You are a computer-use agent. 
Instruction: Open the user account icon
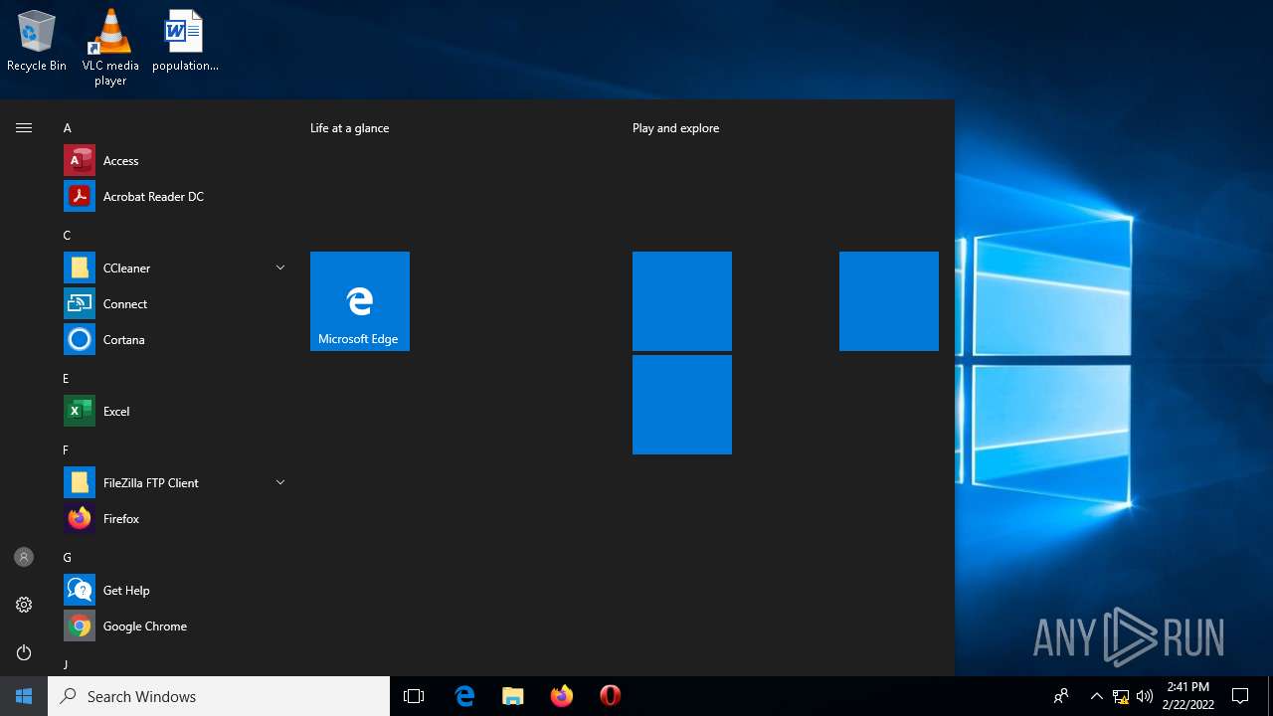pos(24,557)
